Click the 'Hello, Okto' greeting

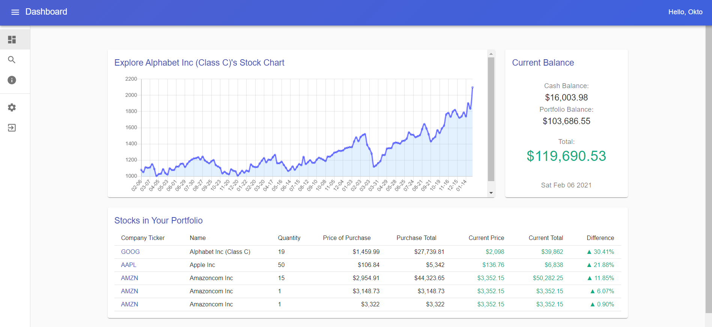(685, 12)
